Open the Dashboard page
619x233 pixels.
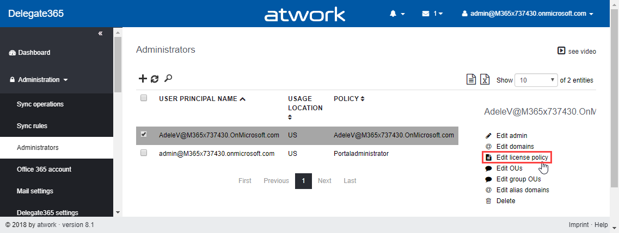(29, 52)
